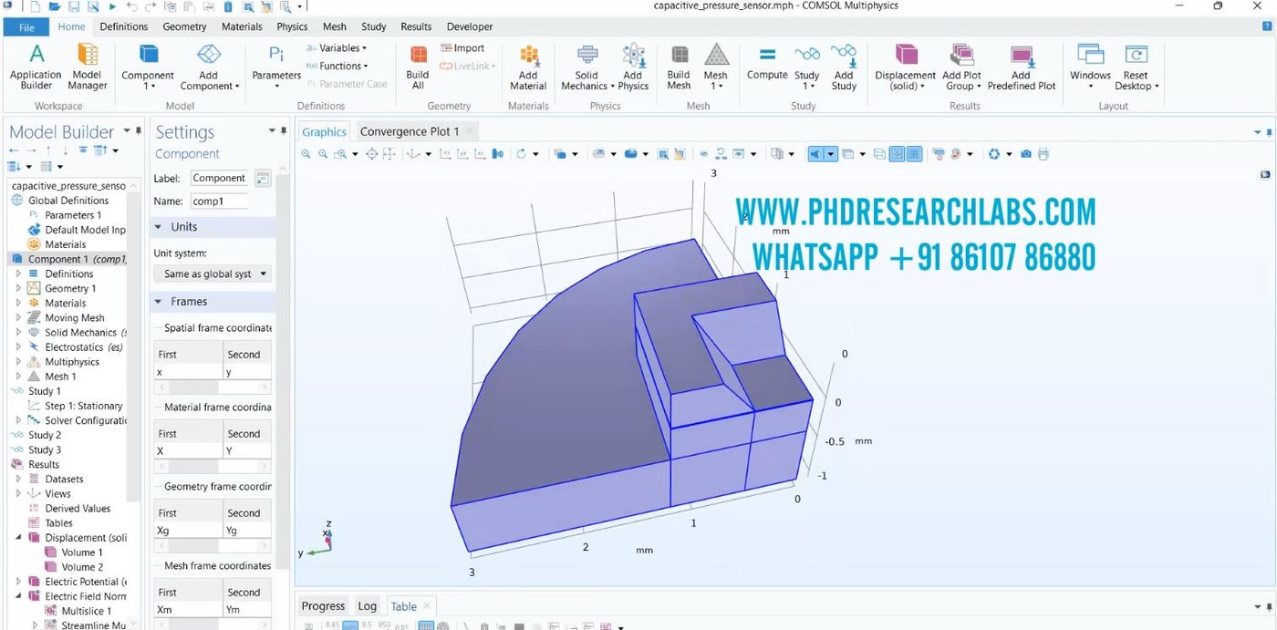Select the Study 2 node
1277x630 pixels.
[x=45, y=436]
